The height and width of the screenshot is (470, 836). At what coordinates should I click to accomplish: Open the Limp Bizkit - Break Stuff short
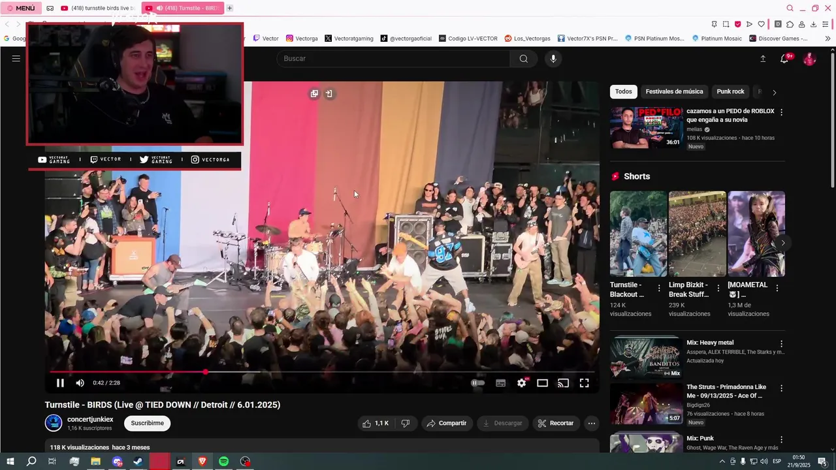697,234
